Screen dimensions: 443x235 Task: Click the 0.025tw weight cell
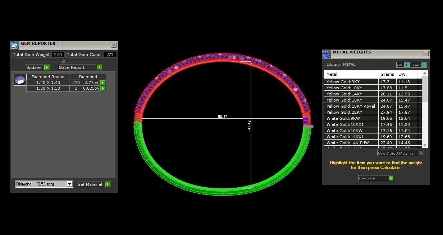click(x=91, y=88)
